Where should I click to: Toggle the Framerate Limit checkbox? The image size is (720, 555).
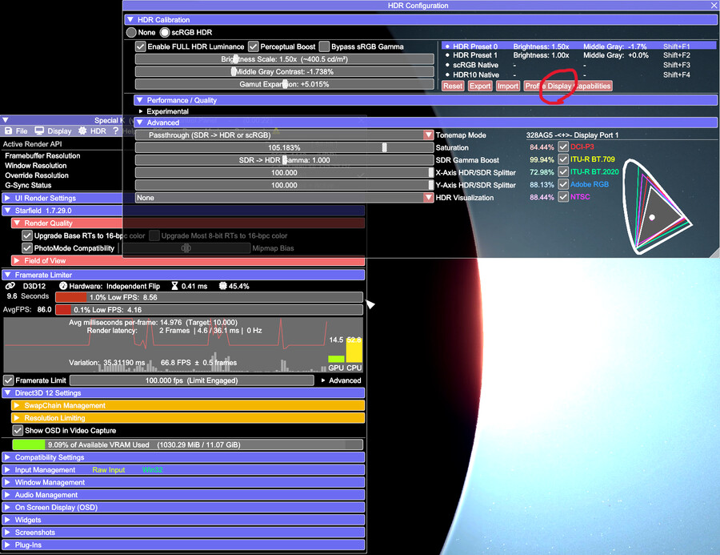click(x=8, y=380)
